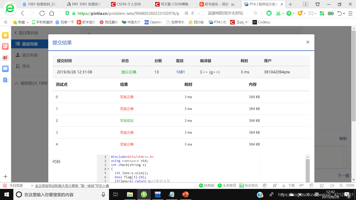Expand the address bar dropdown chevron
The width and height of the screenshot is (356, 200).
coord(199,13)
